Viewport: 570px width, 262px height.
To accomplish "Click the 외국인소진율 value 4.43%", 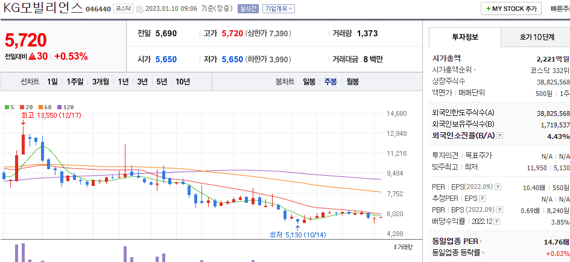I will [x=558, y=136].
